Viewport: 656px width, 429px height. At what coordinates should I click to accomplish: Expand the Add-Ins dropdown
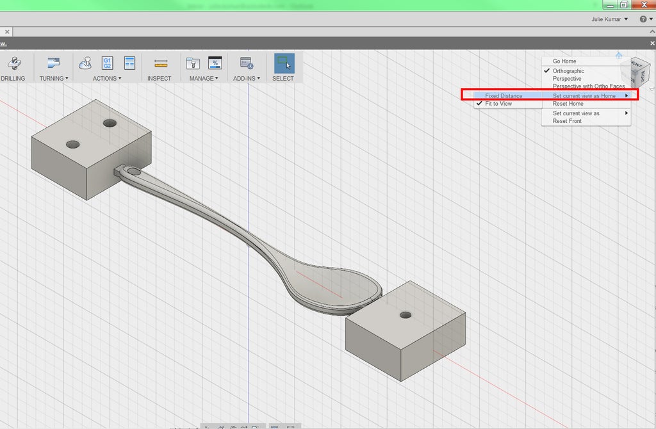259,78
